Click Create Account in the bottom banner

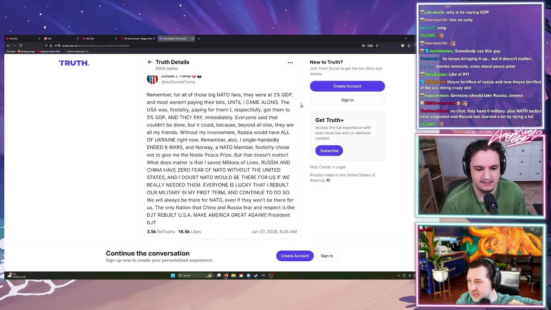295,256
